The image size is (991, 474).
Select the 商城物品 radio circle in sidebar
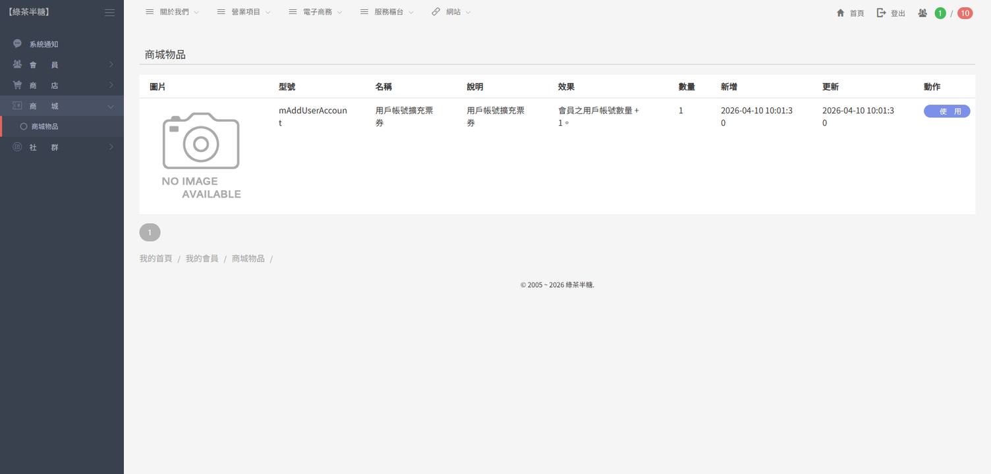pos(24,126)
